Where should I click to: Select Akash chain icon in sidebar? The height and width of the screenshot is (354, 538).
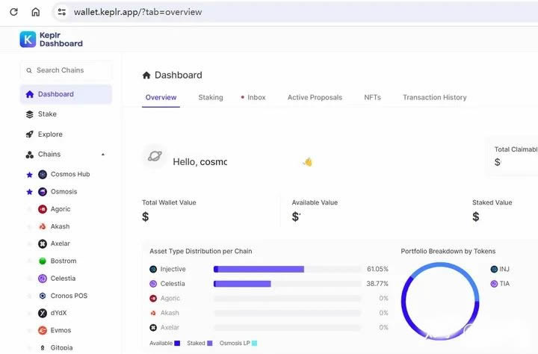[x=43, y=226]
